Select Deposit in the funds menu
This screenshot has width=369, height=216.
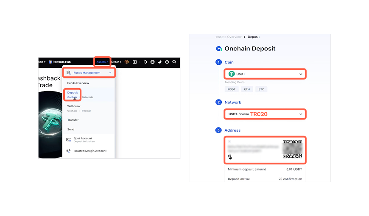72,93
